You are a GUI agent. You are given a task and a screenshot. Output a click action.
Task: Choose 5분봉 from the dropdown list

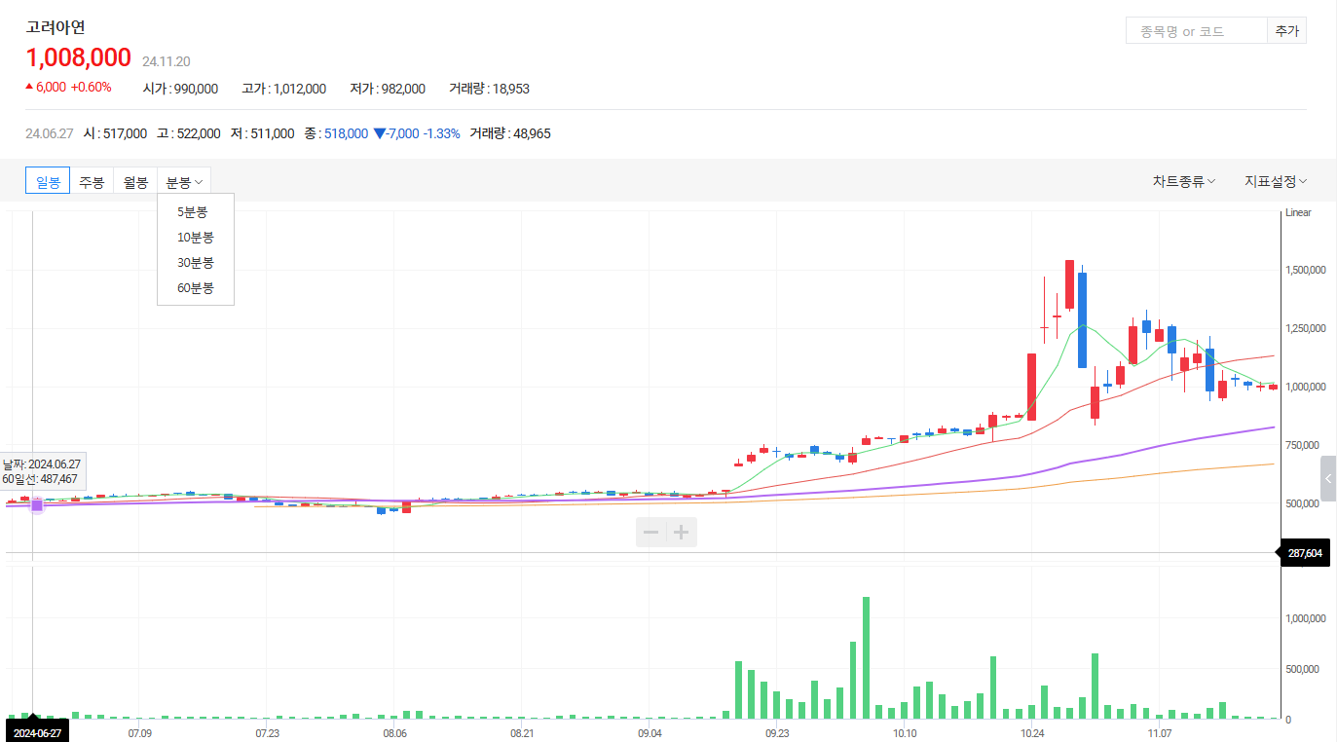pyautogui.click(x=192, y=211)
